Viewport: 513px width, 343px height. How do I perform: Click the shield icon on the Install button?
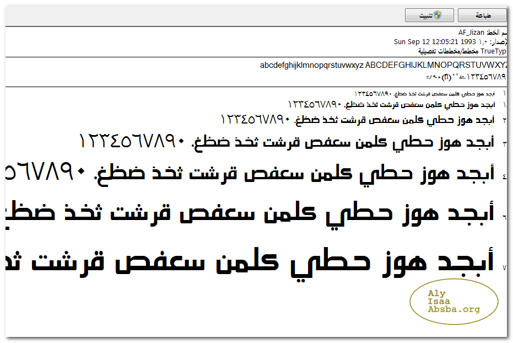[437, 15]
